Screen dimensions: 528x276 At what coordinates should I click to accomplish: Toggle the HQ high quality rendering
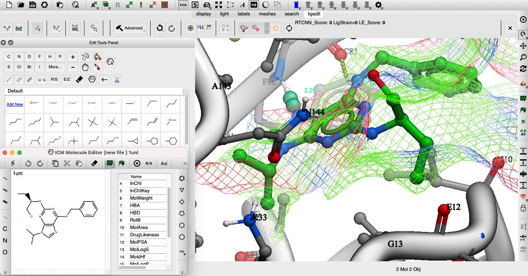coord(254,5)
